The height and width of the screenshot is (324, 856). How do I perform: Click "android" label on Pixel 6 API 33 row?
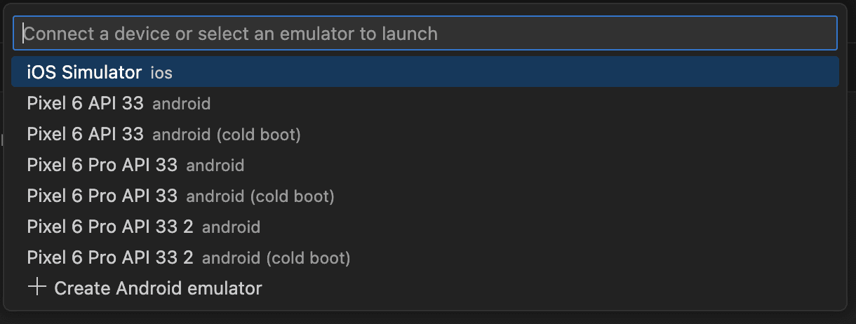pyautogui.click(x=181, y=104)
